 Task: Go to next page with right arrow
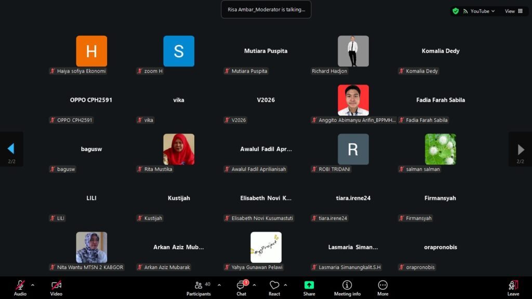click(521, 149)
